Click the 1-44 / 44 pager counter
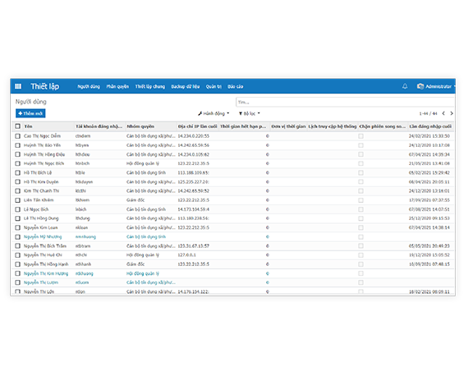Viewport: 468px width, 376px height. [428, 113]
